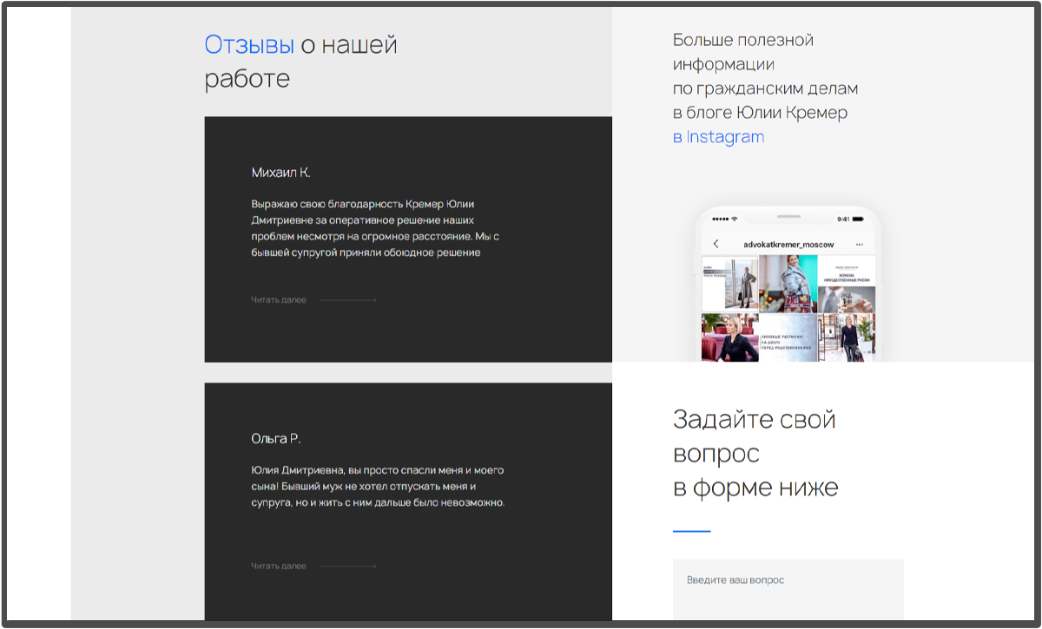The height and width of the screenshot is (629, 1042).
Task: Click 'Читать далее' in Ольга Р. review
Action: [279, 567]
